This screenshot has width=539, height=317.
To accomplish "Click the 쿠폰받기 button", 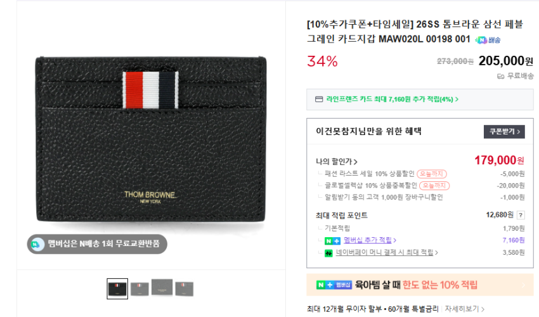I will click(x=504, y=132).
